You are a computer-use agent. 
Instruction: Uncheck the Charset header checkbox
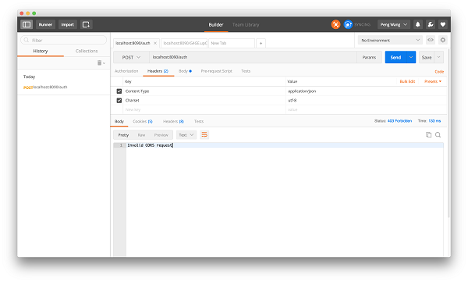tap(119, 101)
